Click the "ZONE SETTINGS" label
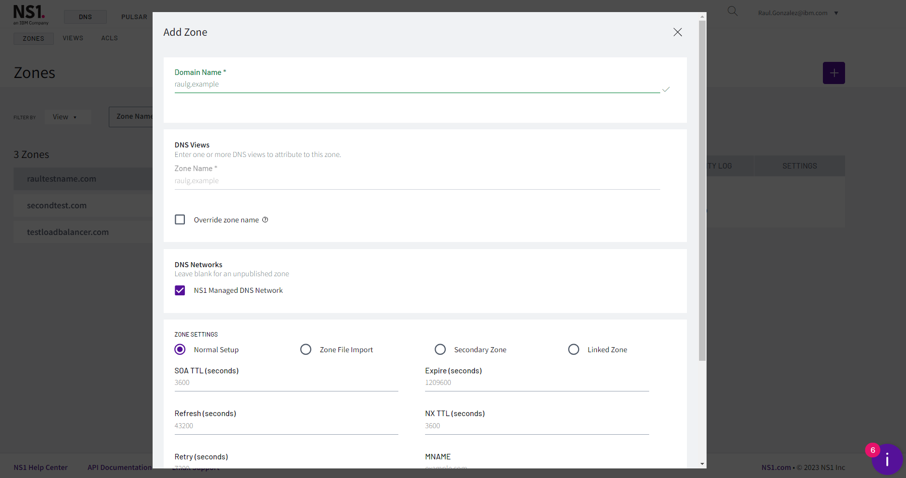Image resolution: width=906 pixels, height=478 pixels. click(x=196, y=335)
